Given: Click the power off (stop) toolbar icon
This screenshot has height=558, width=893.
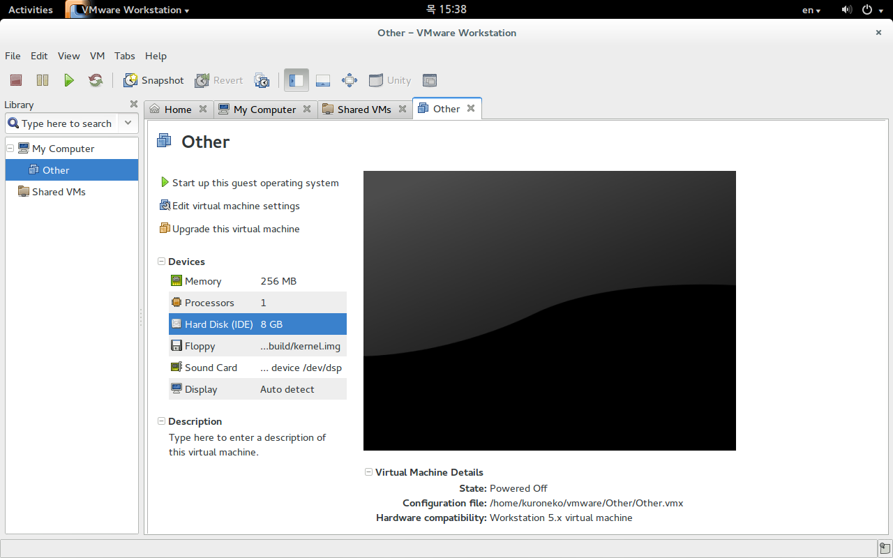Looking at the screenshot, I should [x=16, y=80].
